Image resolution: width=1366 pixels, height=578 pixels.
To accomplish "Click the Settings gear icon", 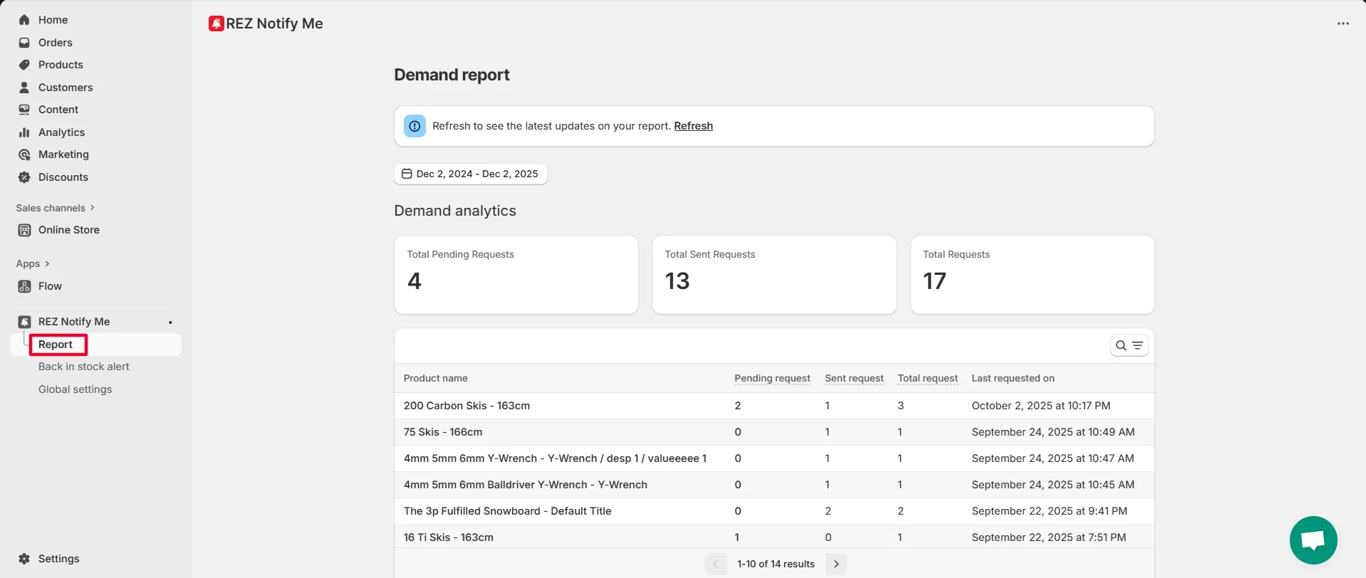I will 24,559.
